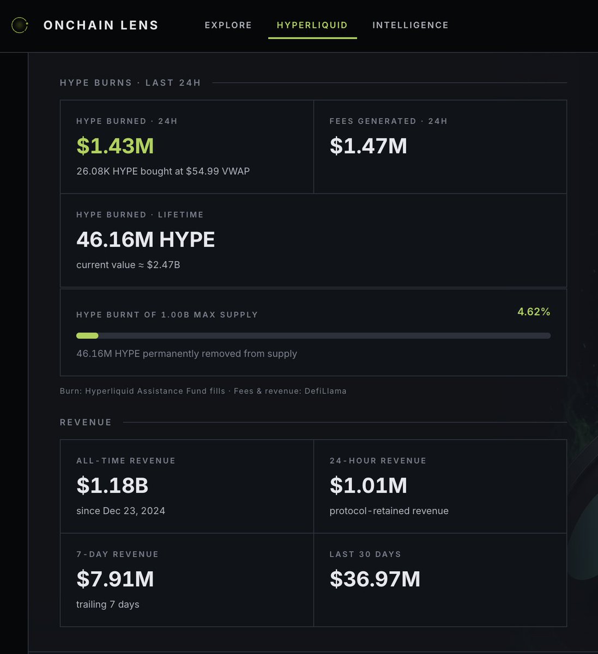The width and height of the screenshot is (598, 654).
Task: Click the '24-HOUR REVENUE' card label
Action: tap(378, 461)
